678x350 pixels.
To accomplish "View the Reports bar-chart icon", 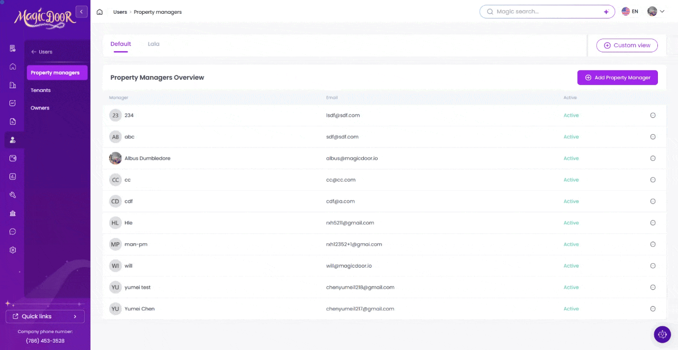I will [12, 176].
